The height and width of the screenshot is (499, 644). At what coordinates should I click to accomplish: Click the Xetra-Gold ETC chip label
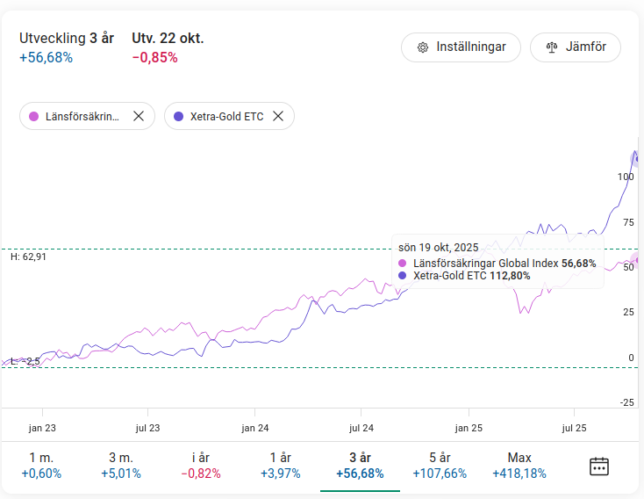[x=226, y=116]
